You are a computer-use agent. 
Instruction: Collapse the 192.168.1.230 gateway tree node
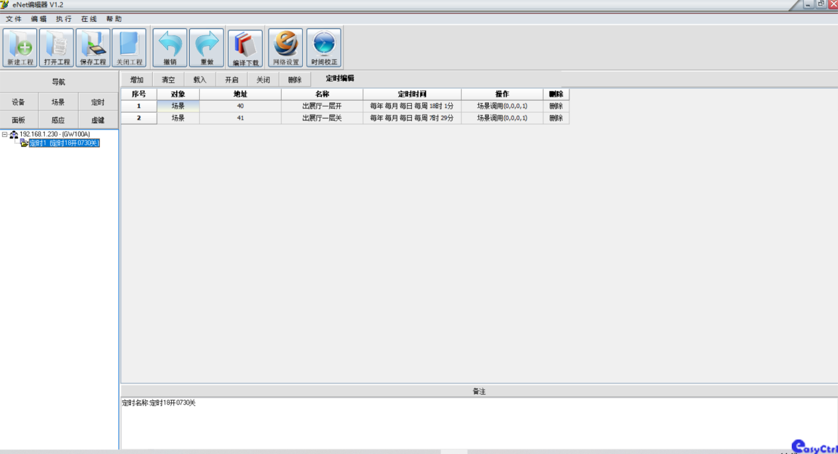point(5,134)
